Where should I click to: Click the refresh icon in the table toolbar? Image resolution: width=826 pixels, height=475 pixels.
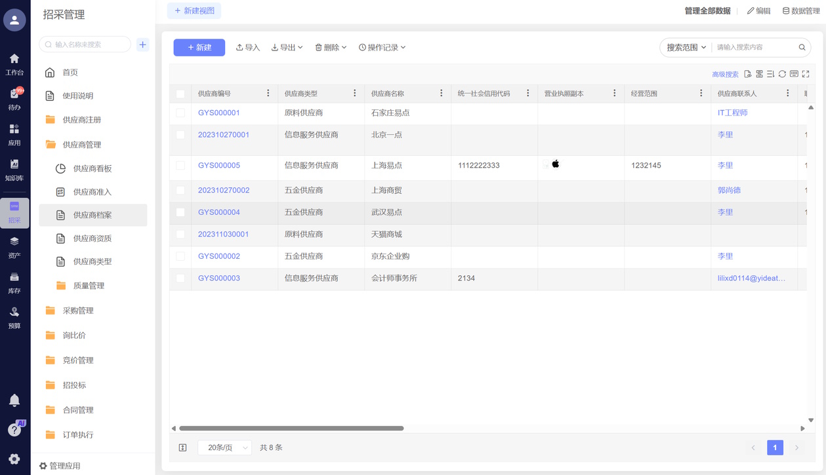pos(782,74)
